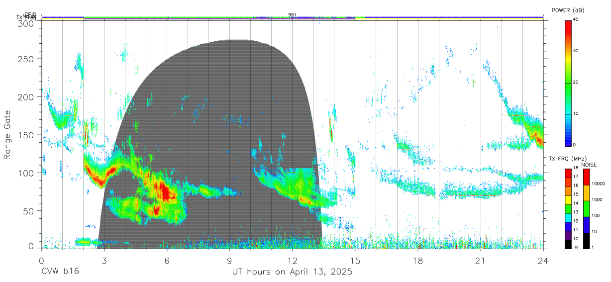Click the 20 label on power colorbar
The width and height of the screenshot is (611, 282).
point(576,82)
